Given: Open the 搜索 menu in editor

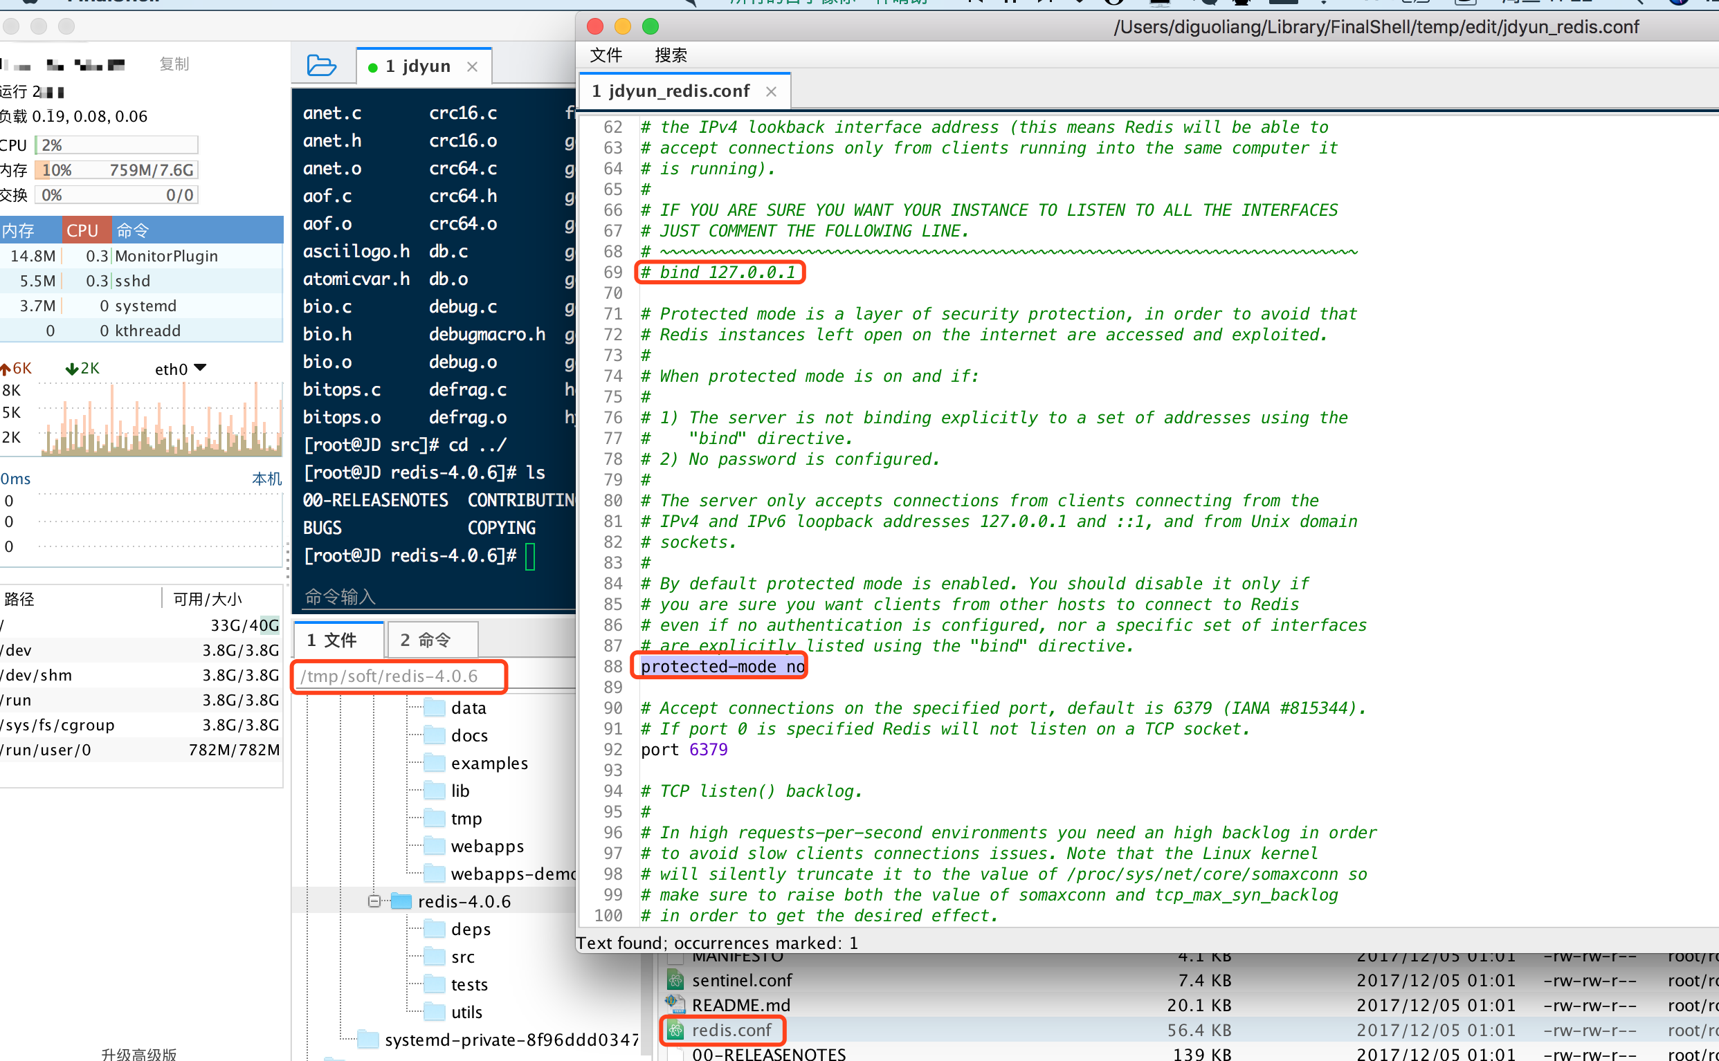Looking at the screenshot, I should pyautogui.click(x=671, y=55).
